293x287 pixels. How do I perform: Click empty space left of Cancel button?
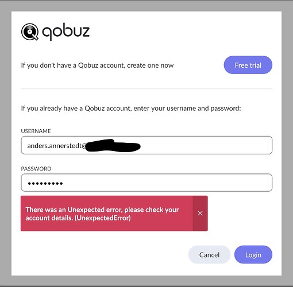pos(103,255)
